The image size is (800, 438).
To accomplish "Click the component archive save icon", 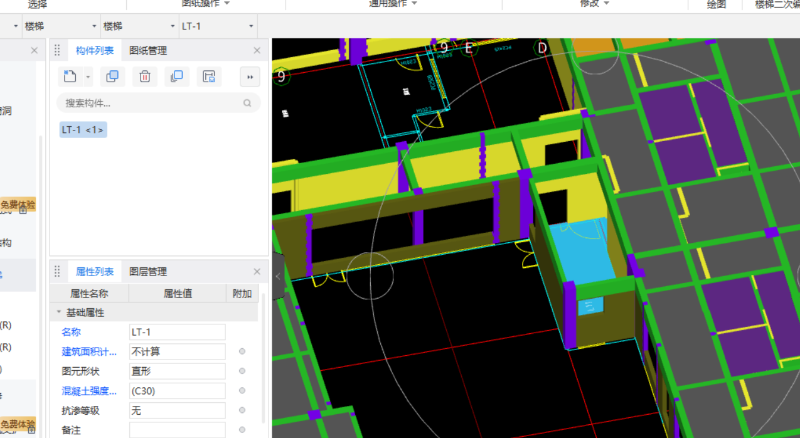I will click(209, 77).
